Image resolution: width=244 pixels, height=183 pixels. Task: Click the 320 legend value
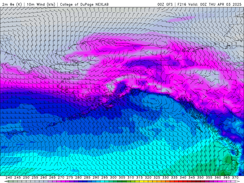coord(148,178)
